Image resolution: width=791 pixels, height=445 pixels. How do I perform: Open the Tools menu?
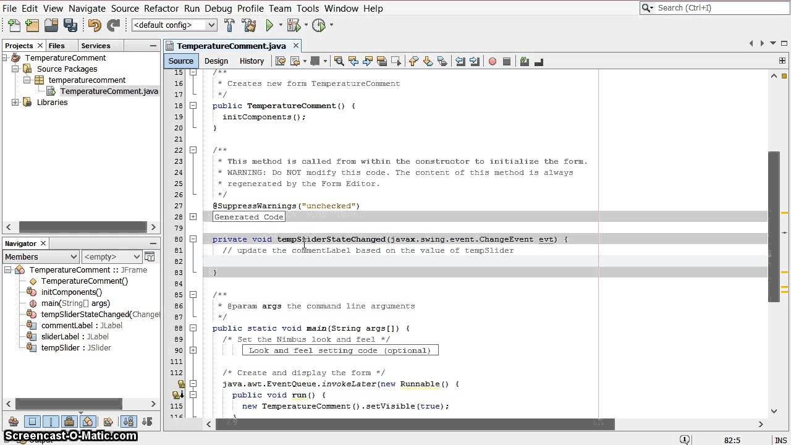(x=307, y=8)
